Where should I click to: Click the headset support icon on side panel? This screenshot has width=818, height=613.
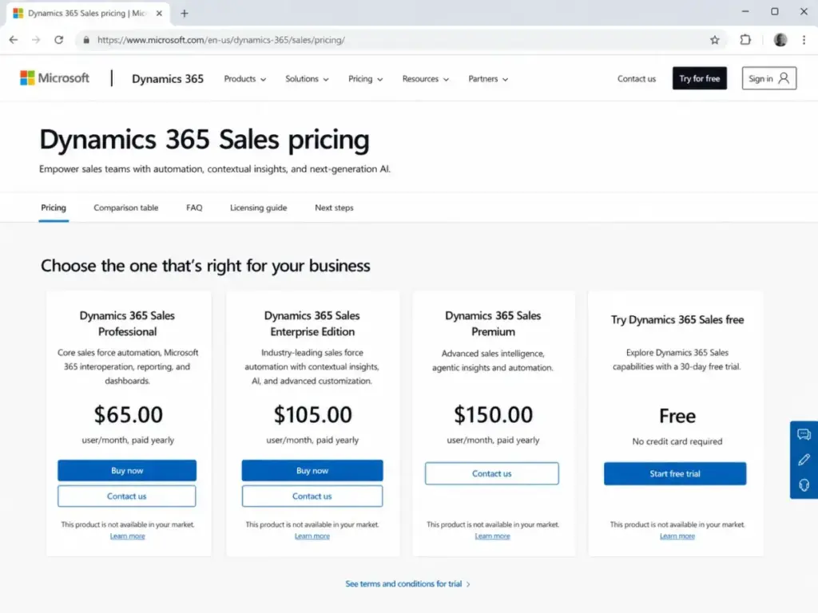tap(804, 485)
